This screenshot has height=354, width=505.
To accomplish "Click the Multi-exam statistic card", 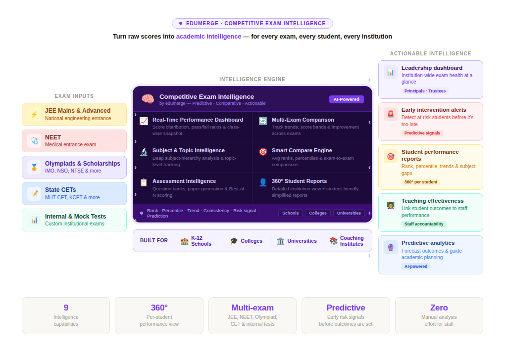I will 252,315.
